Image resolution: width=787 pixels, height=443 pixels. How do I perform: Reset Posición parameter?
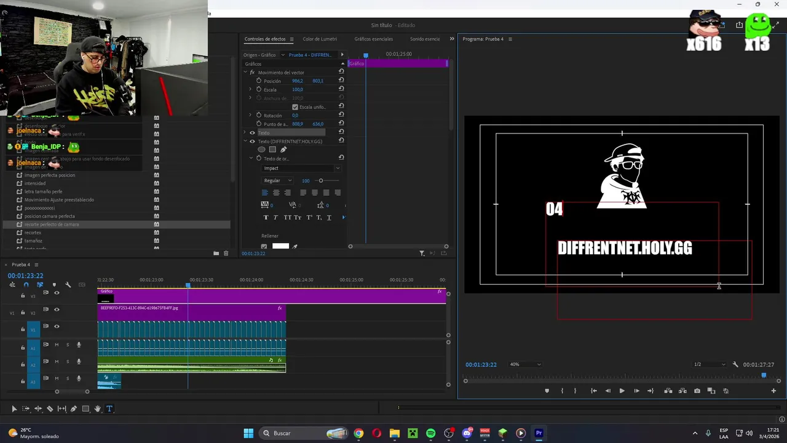click(341, 81)
